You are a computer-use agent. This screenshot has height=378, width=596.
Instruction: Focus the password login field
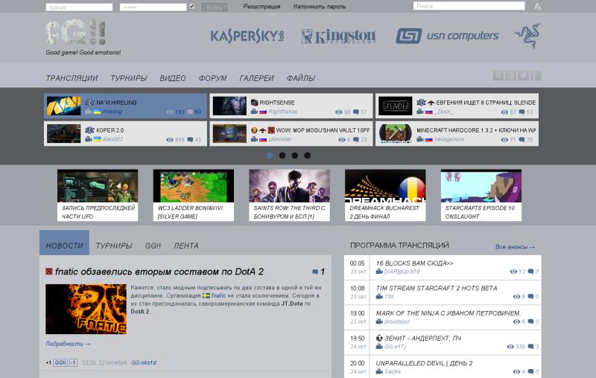(x=153, y=7)
